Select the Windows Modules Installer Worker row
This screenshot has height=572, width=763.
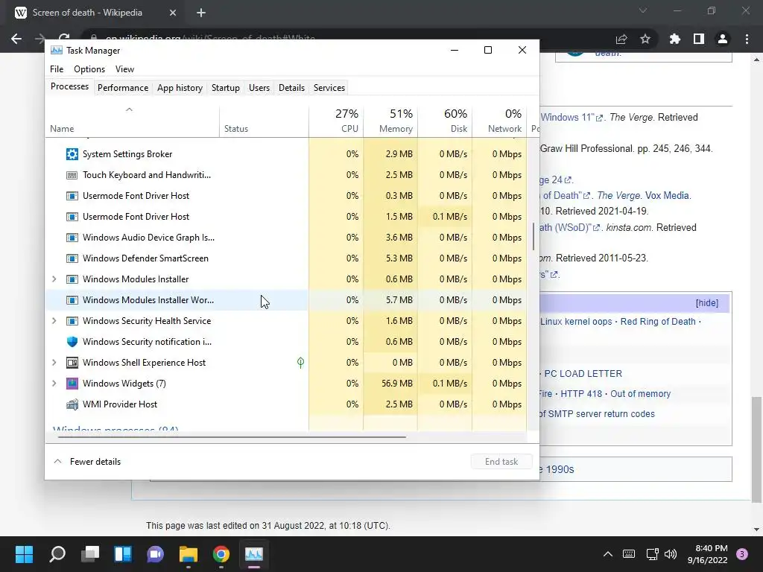point(286,300)
